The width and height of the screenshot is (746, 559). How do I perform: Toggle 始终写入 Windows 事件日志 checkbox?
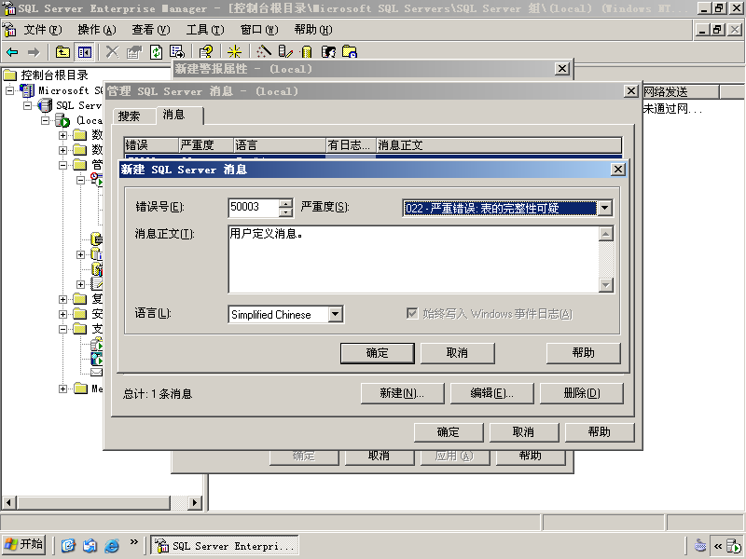tap(412, 313)
